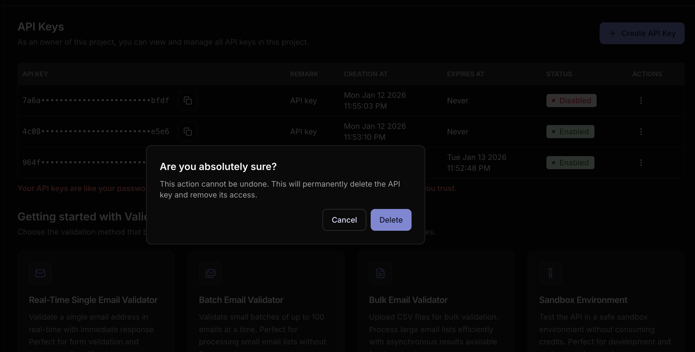Confirm deletion with the Delete button
695x352 pixels.
pyautogui.click(x=391, y=220)
